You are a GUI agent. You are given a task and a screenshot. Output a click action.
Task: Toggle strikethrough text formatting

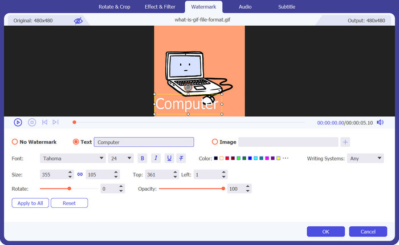pyautogui.click(x=181, y=158)
